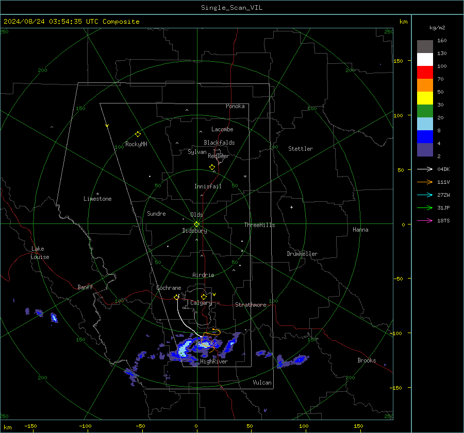The height and width of the screenshot is (433, 464).
Task: Click the Drumheller town label
Action: coord(302,254)
